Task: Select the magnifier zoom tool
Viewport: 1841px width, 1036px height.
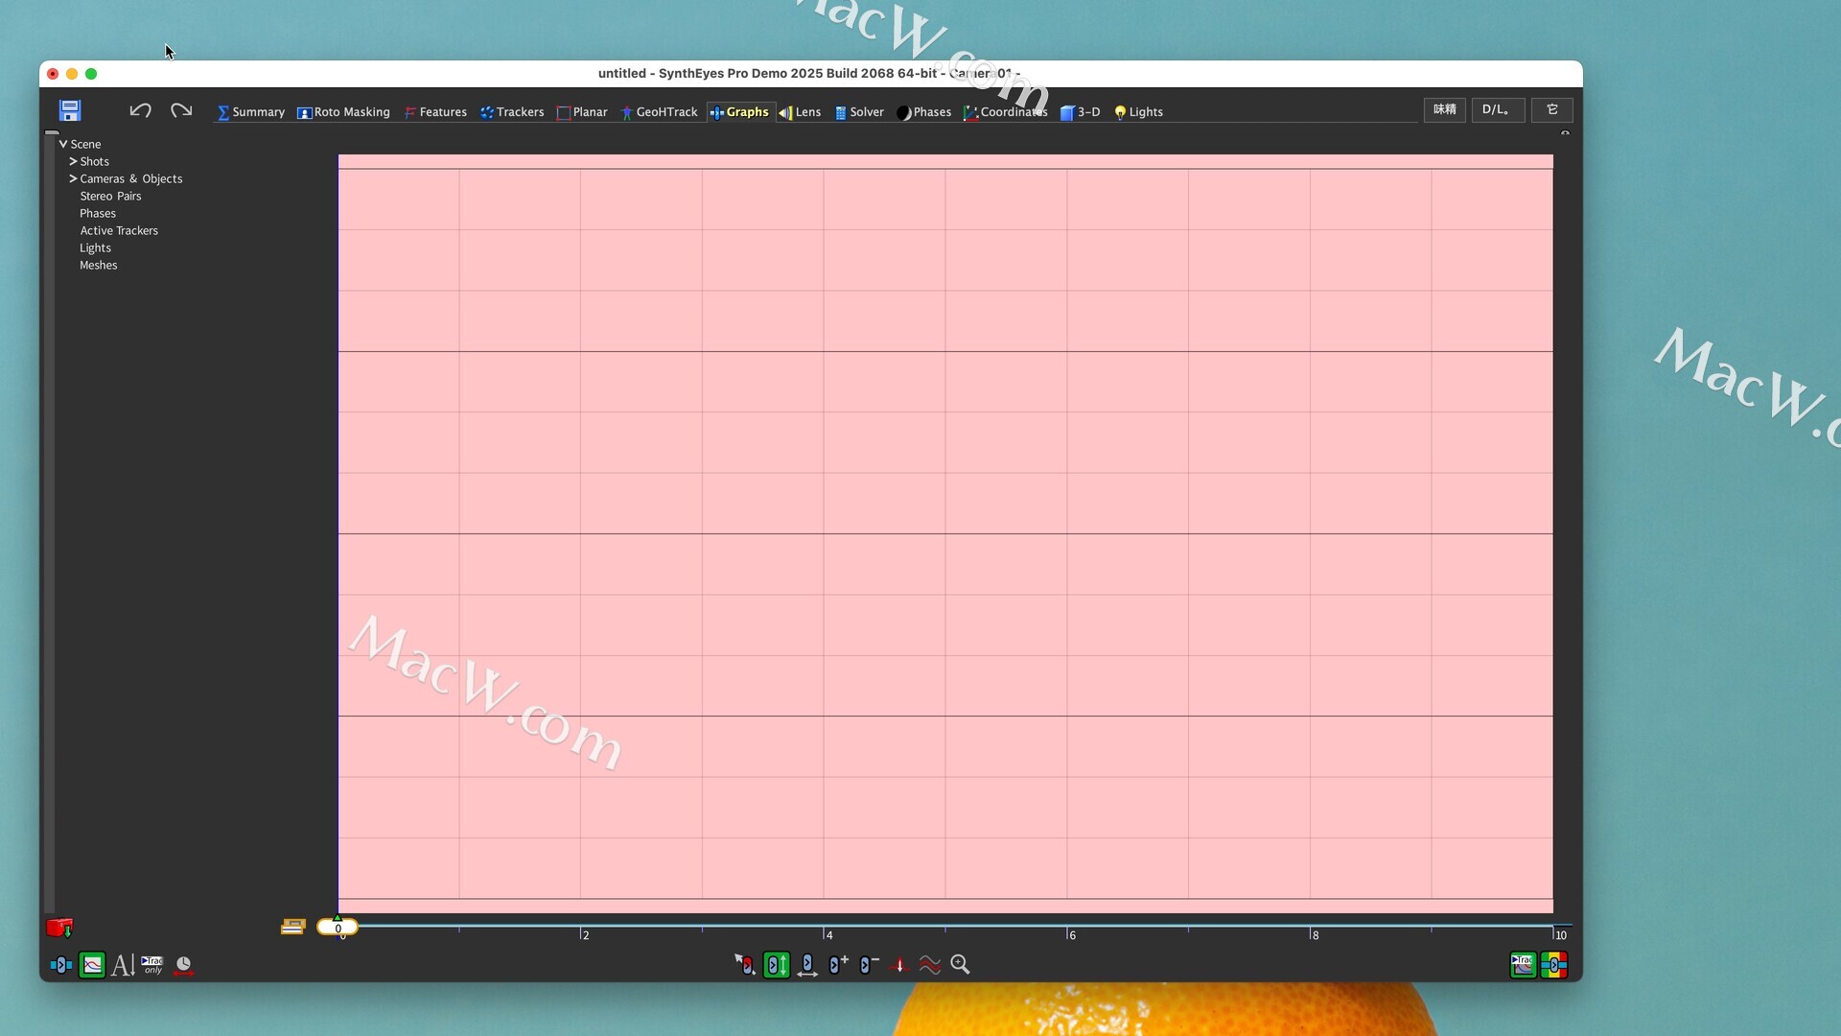Action: pyautogui.click(x=960, y=964)
